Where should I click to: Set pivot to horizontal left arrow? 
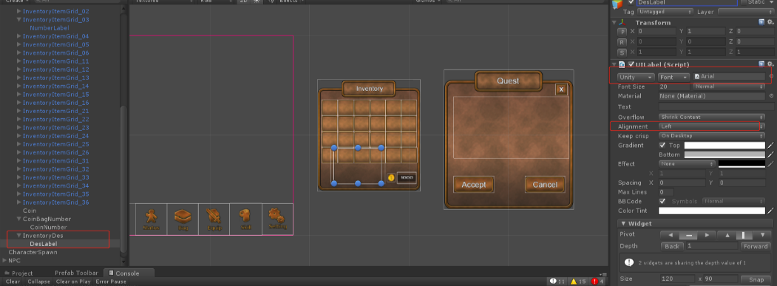click(x=670, y=235)
